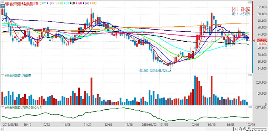
Task: Click the 11/06 date axis label
Action: pyautogui.click(x=67, y=125)
